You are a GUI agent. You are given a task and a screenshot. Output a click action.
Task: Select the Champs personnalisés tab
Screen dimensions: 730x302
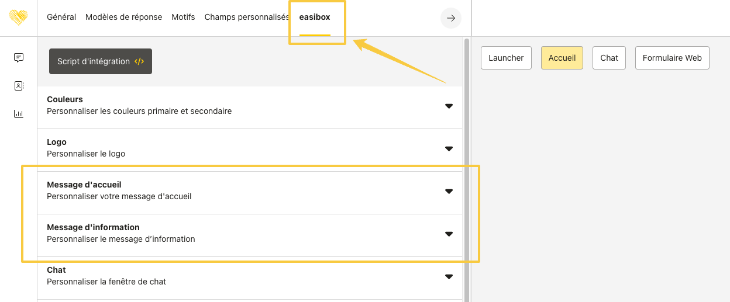(x=246, y=17)
